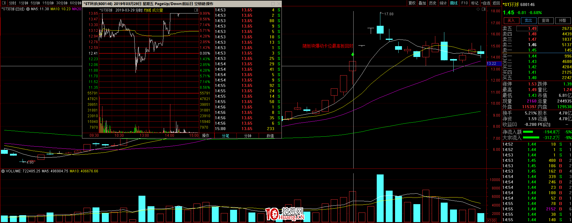Open the VOLUME indicator dropdown arrow
The image size is (572, 223).
[x=3, y=171]
